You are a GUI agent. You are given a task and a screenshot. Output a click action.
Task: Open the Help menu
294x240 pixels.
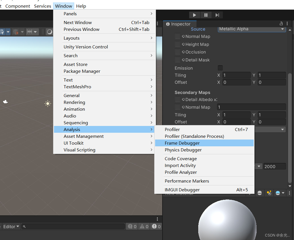pyautogui.click(x=81, y=6)
